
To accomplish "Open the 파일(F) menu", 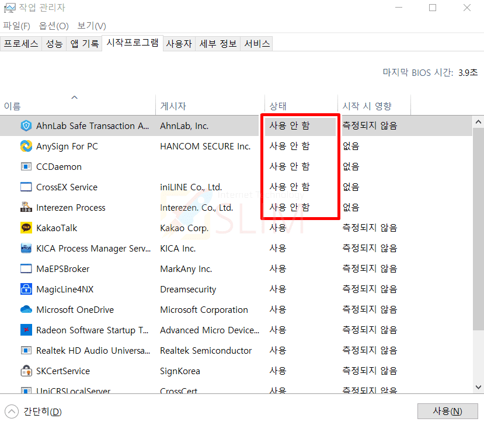I will 17,26.
